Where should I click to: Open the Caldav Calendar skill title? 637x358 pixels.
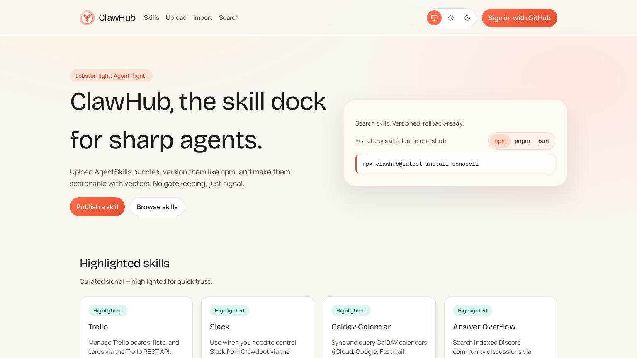pyautogui.click(x=361, y=327)
